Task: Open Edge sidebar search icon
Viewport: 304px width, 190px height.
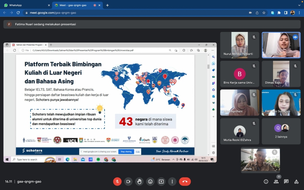Action: pos(213,57)
